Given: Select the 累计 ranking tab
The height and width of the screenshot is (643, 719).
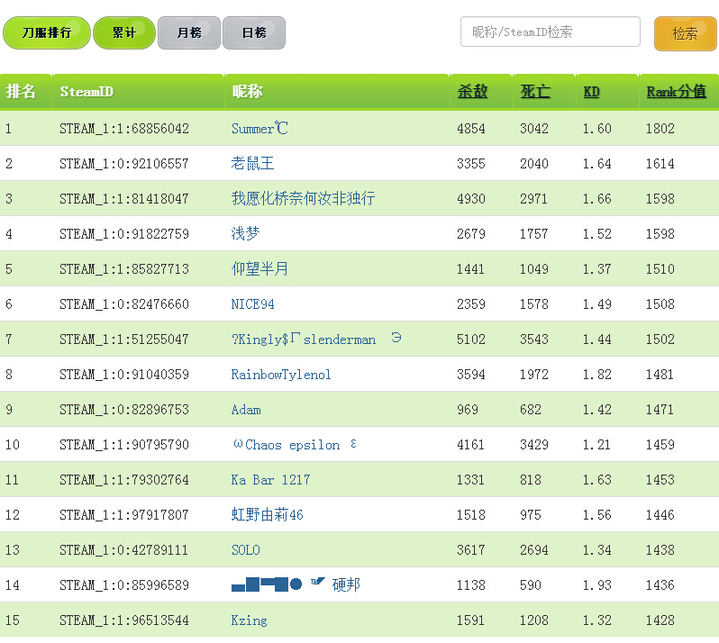Looking at the screenshot, I should click(x=124, y=32).
